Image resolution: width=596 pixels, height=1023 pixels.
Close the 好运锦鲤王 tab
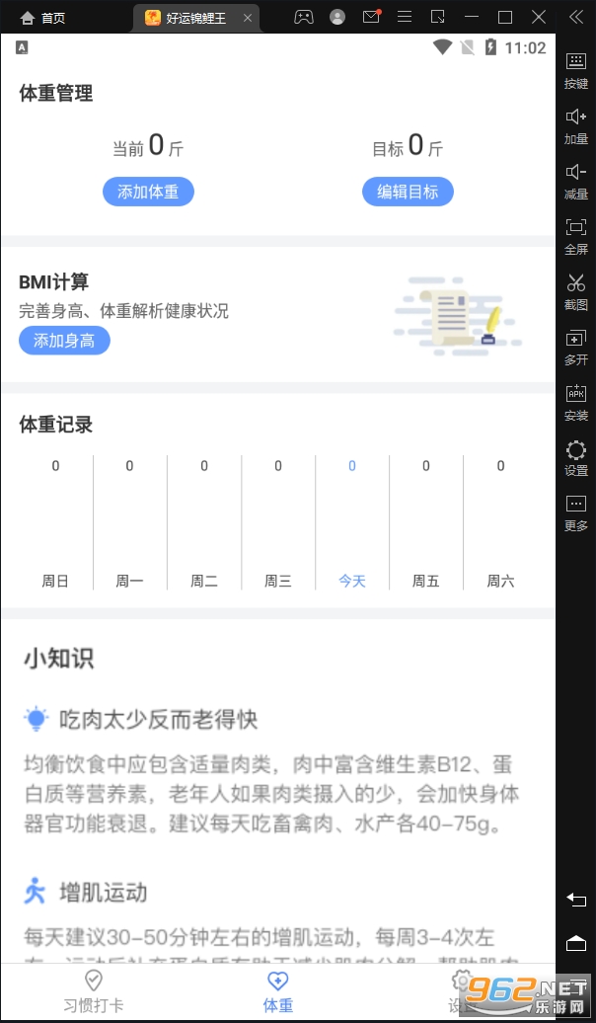(247, 18)
